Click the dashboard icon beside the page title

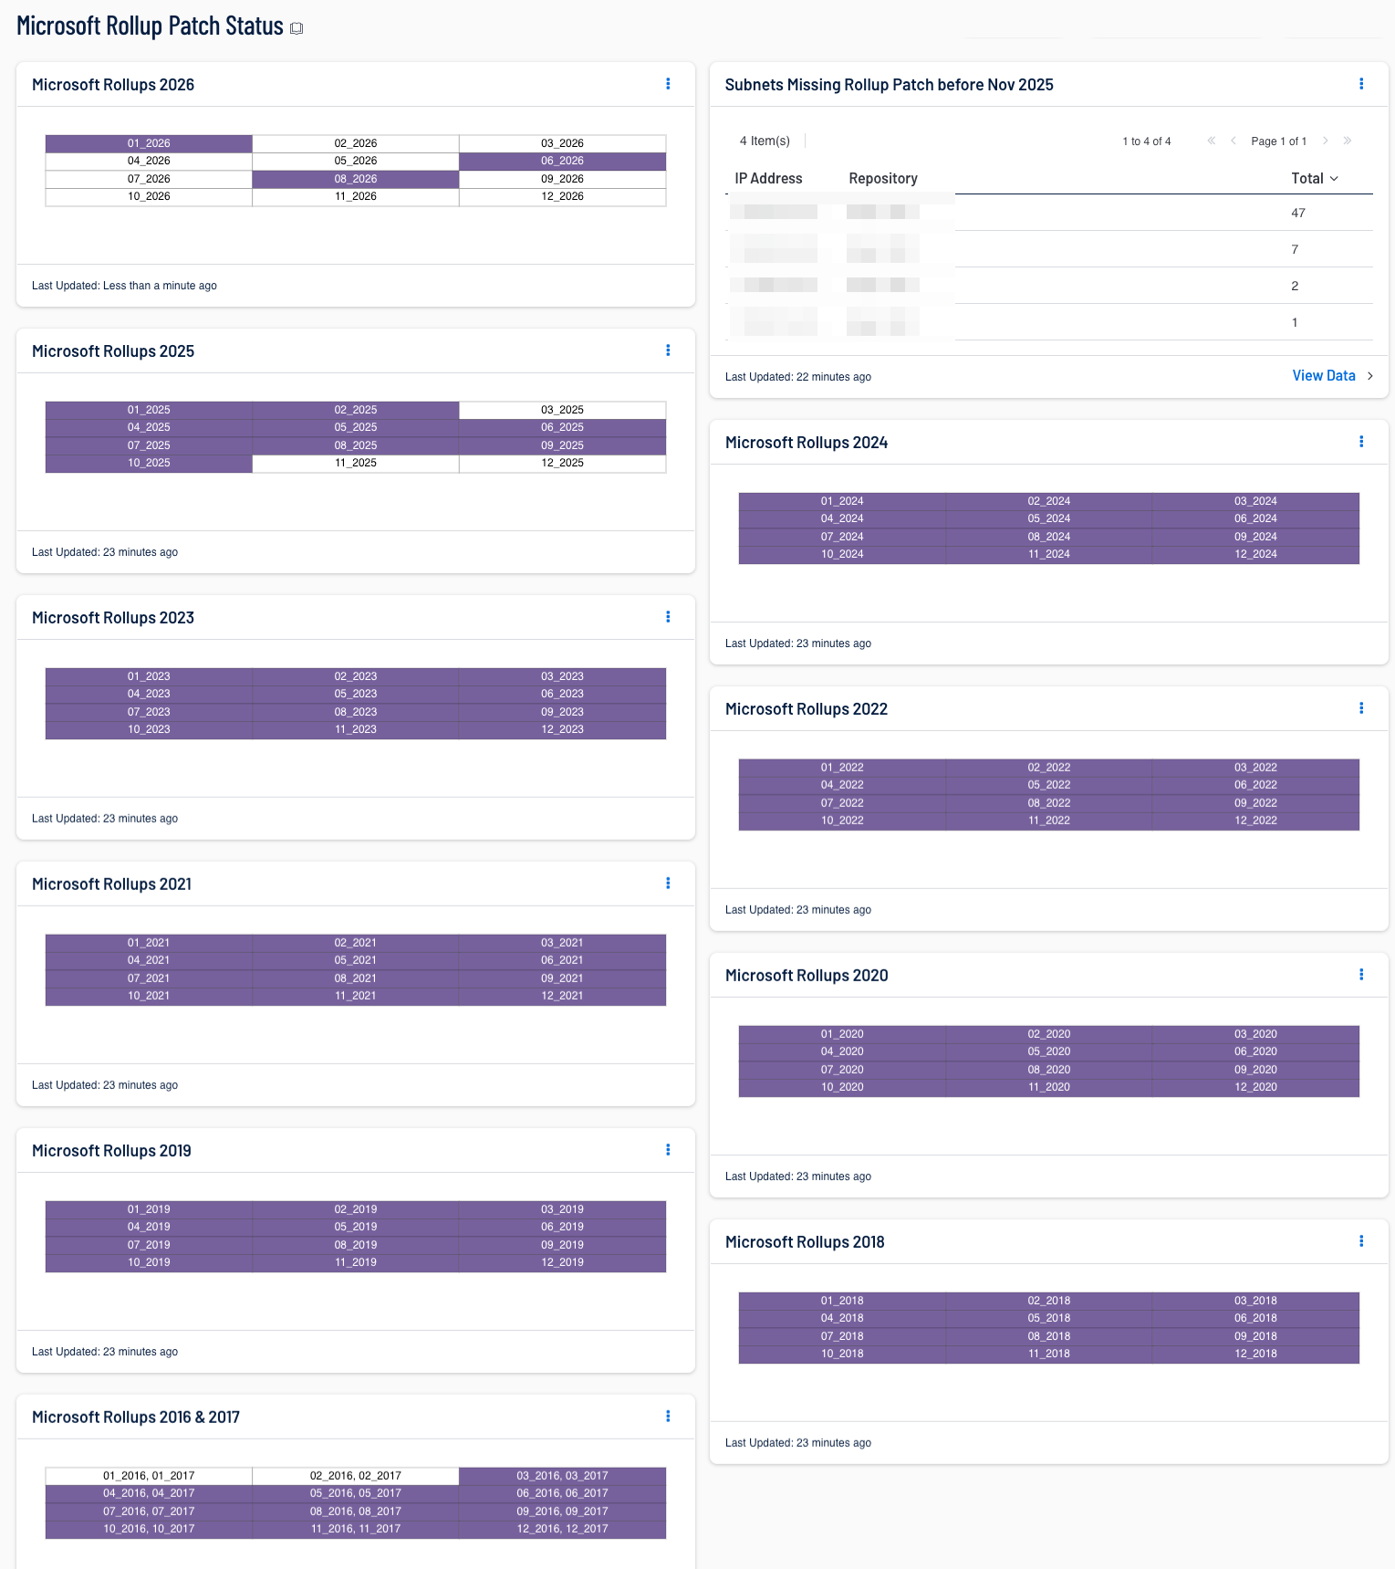297,28
